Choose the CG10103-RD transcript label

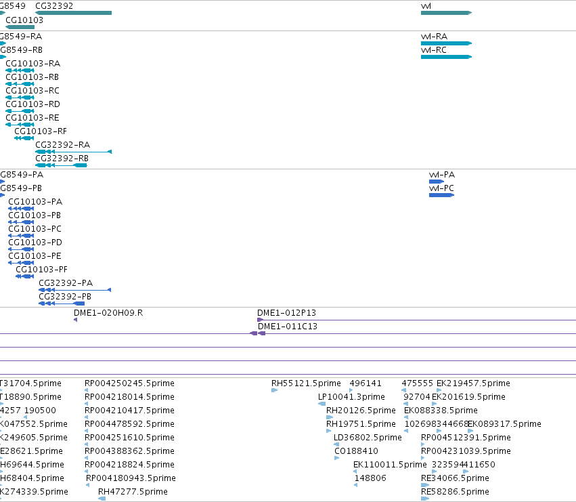click(x=32, y=104)
